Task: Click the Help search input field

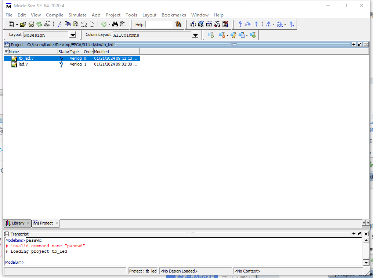Action: click(x=159, y=25)
